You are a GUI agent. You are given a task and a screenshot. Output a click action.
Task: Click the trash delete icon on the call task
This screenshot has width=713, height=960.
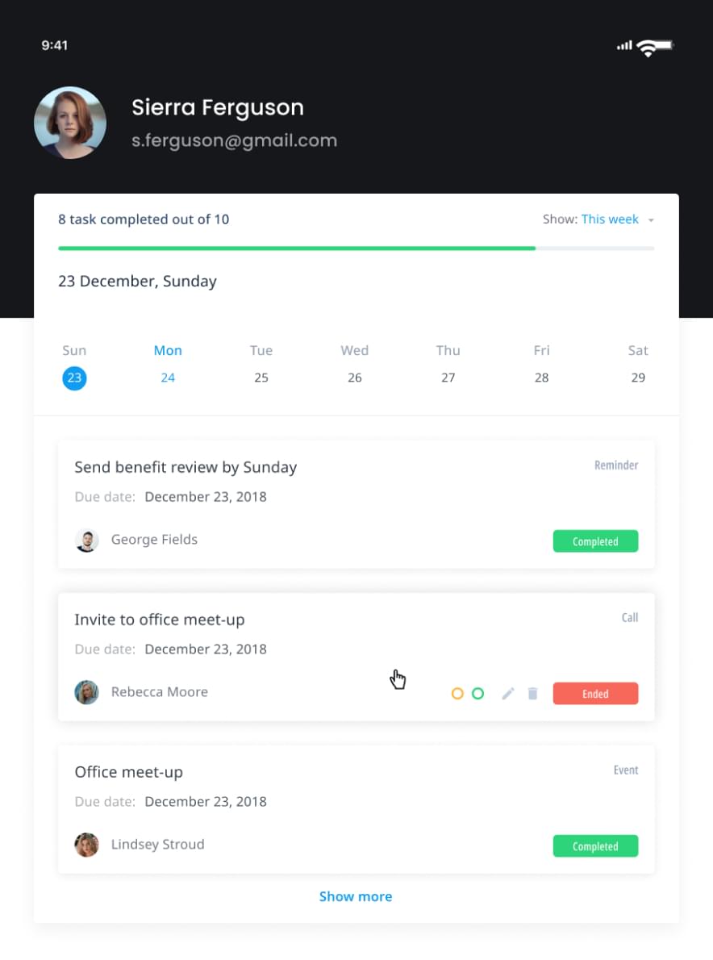pyautogui.click(x=532, y=694)
